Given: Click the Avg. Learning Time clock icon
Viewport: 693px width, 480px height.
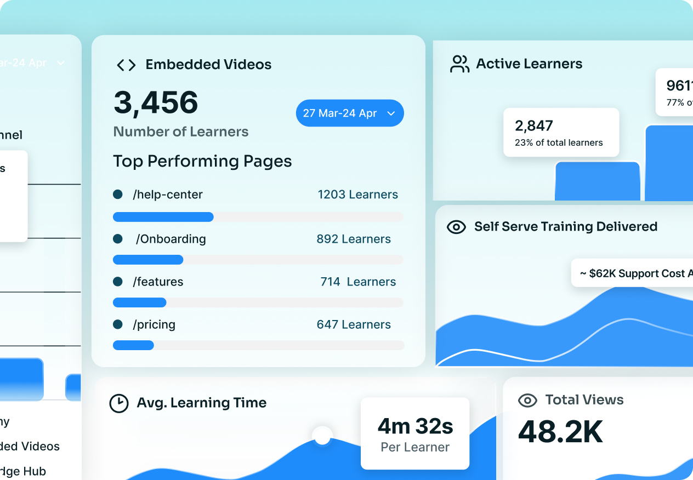Looking at the screenshot, I should (118, 403).
